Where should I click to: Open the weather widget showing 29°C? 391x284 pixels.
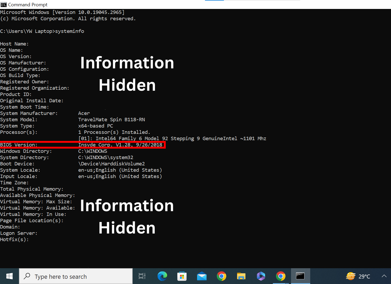point(358,276)
